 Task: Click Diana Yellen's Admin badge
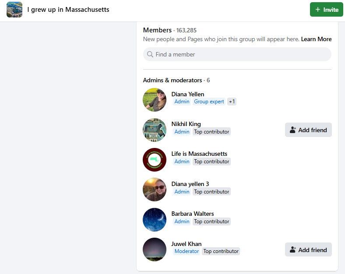tap(182, 102)
